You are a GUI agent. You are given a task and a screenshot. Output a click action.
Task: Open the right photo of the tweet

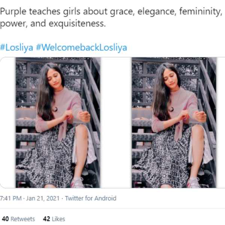pyautogui.click(x=174, y=122)
